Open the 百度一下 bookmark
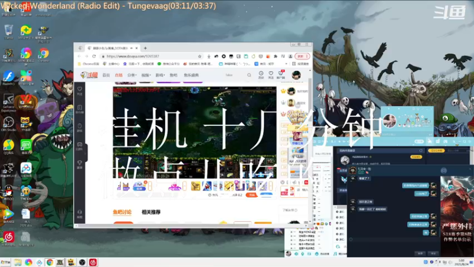This screenshot has width=474, height=267. coord(139,64)
